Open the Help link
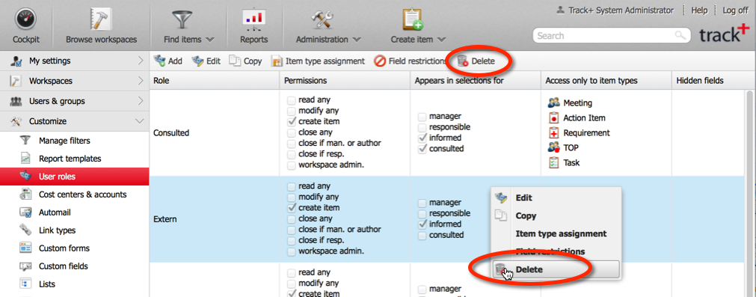 699,10
